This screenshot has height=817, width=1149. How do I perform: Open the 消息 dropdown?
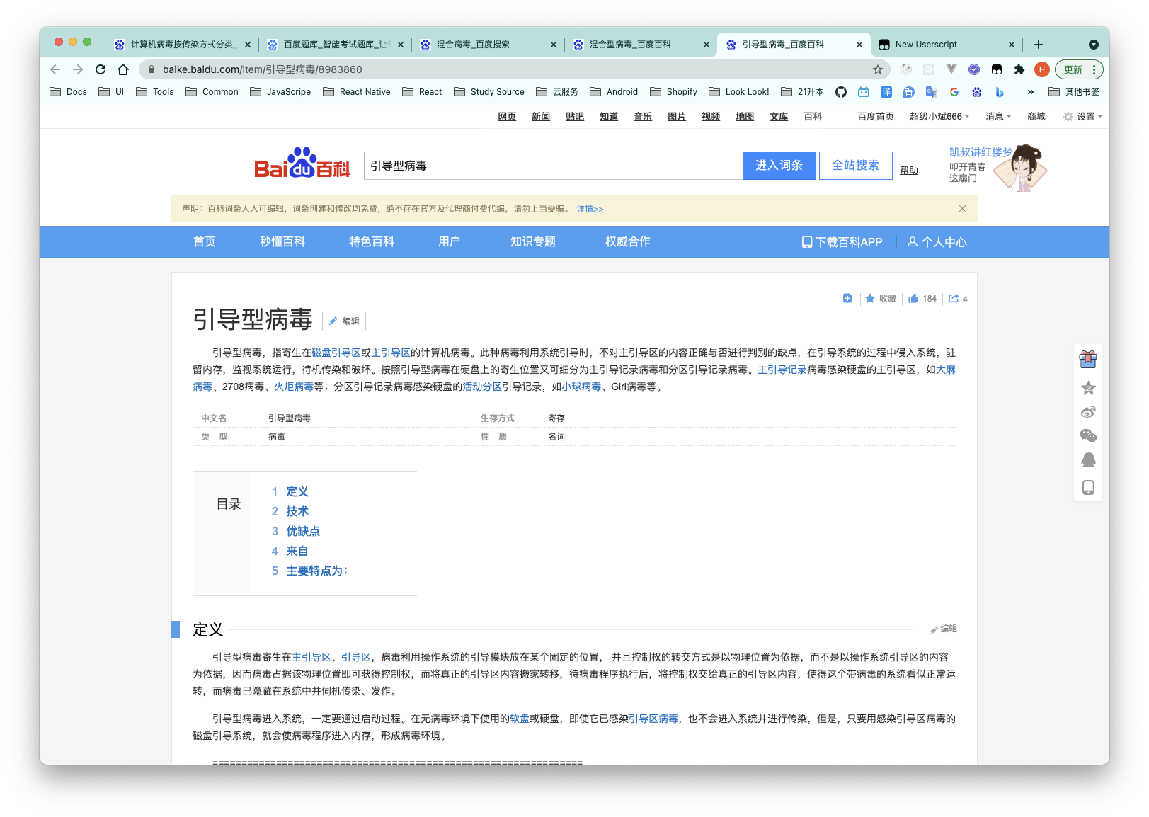point(998,117)
